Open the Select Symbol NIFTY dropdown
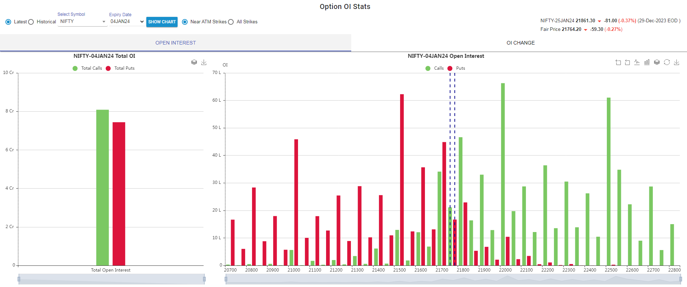Viewport: 687px width, 287px height. tap(82, 22)
